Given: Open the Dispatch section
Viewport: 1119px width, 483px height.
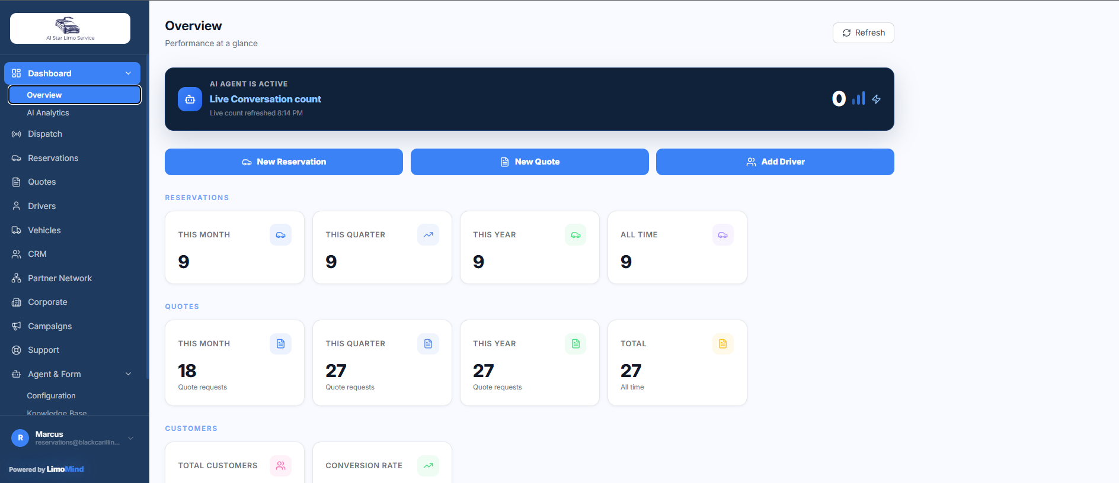Looking at the screenshot, I should (45, 134).
